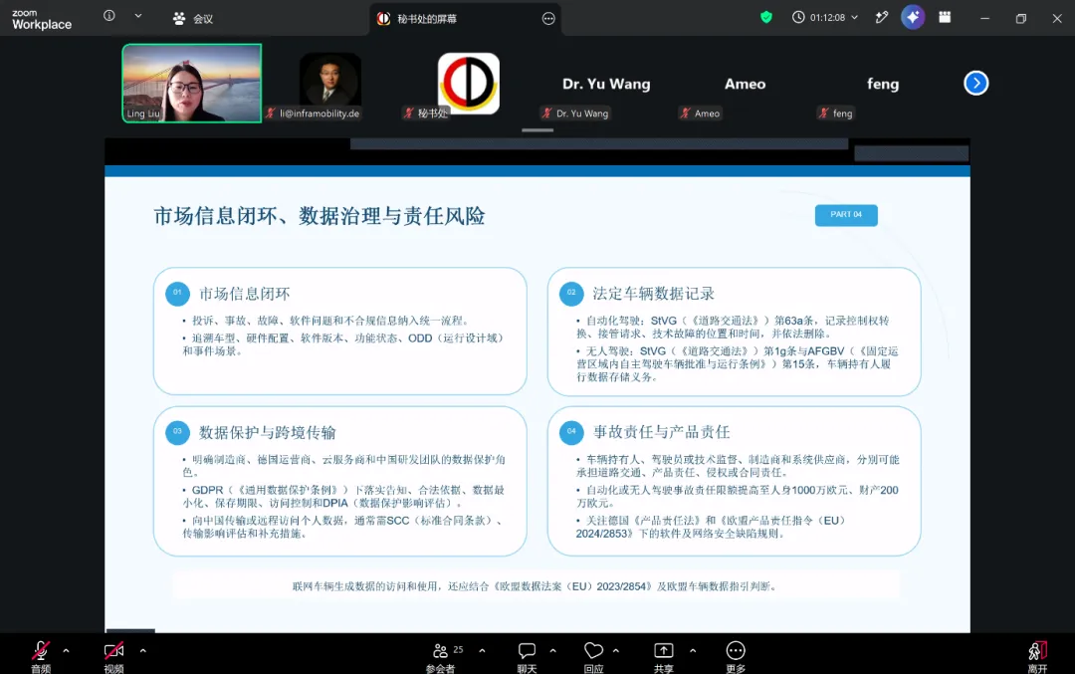1075x674 pixels.
Task: Minimize the Zoom window
Action: pos(985,19)
